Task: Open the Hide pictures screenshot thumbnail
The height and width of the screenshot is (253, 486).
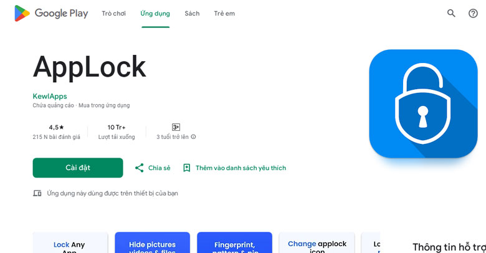Action: (x=152, y=242)
